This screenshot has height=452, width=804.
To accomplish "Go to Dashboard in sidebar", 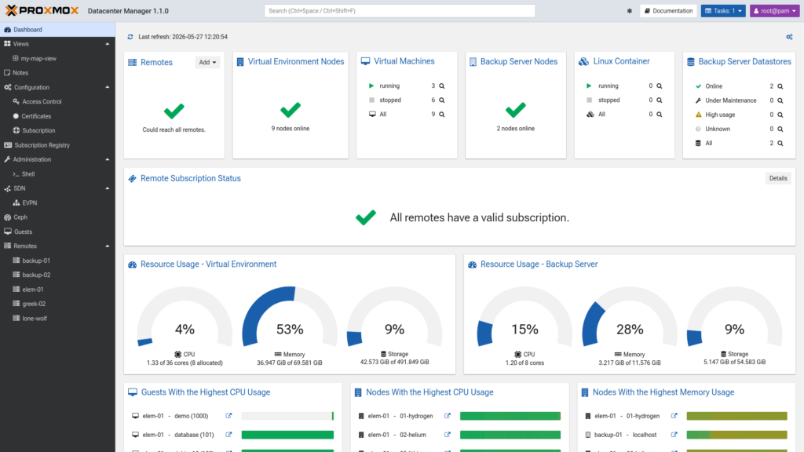I will 57,30.
